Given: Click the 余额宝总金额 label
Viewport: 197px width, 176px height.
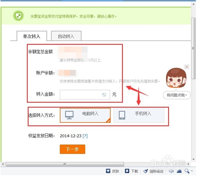Looking at the screenshot, I should point(41,51).
